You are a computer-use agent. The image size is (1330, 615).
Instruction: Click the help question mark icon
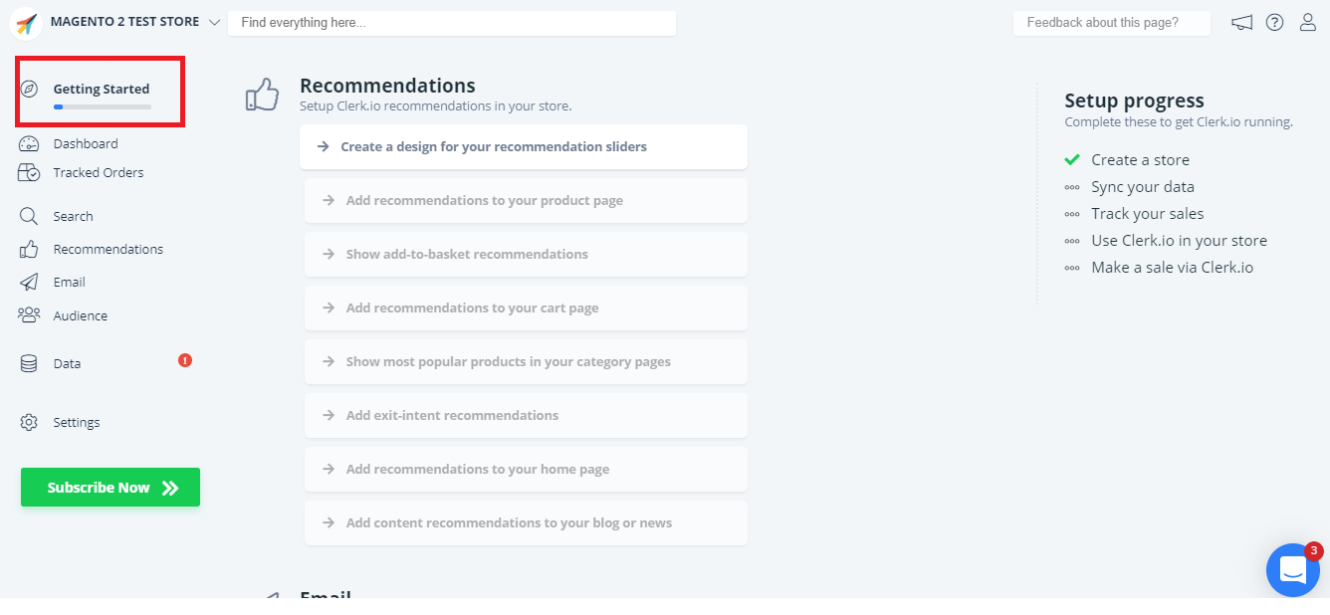pos(1274,23)
